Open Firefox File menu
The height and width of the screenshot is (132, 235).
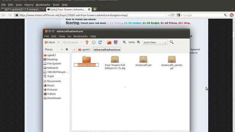click(x=3, y=5)
